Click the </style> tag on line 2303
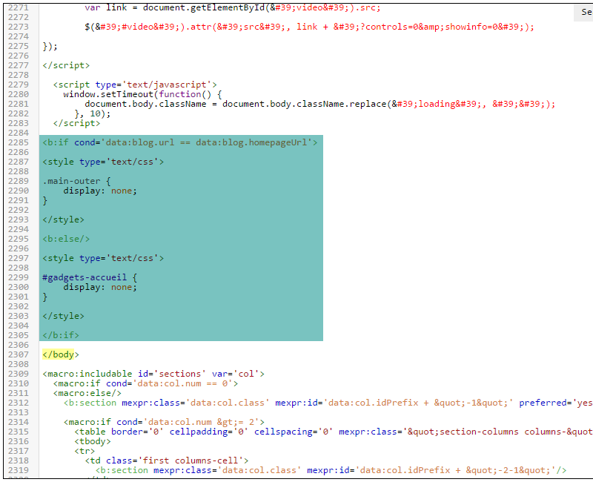 (x=63, y=317)
